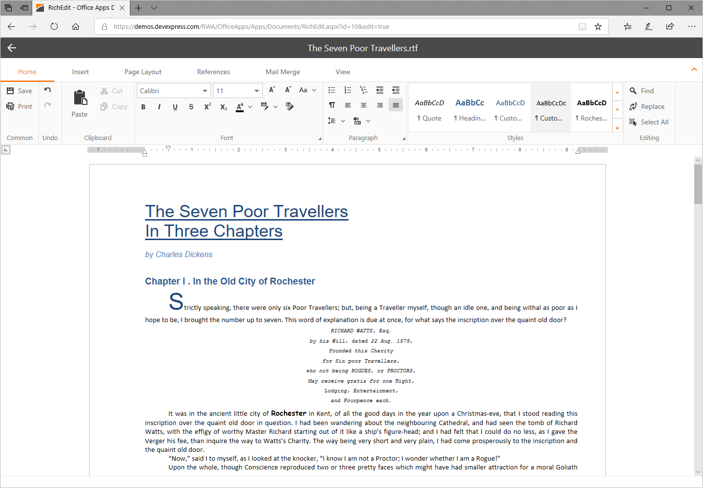The image size is (703, 488).
Task: Align paragraph text right
Action: coord(380,105)
